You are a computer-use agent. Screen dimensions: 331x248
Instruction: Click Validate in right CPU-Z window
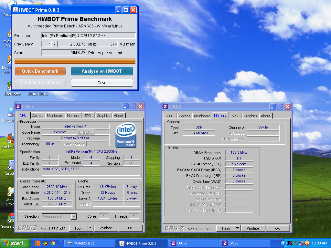click(x=253, y=228)
